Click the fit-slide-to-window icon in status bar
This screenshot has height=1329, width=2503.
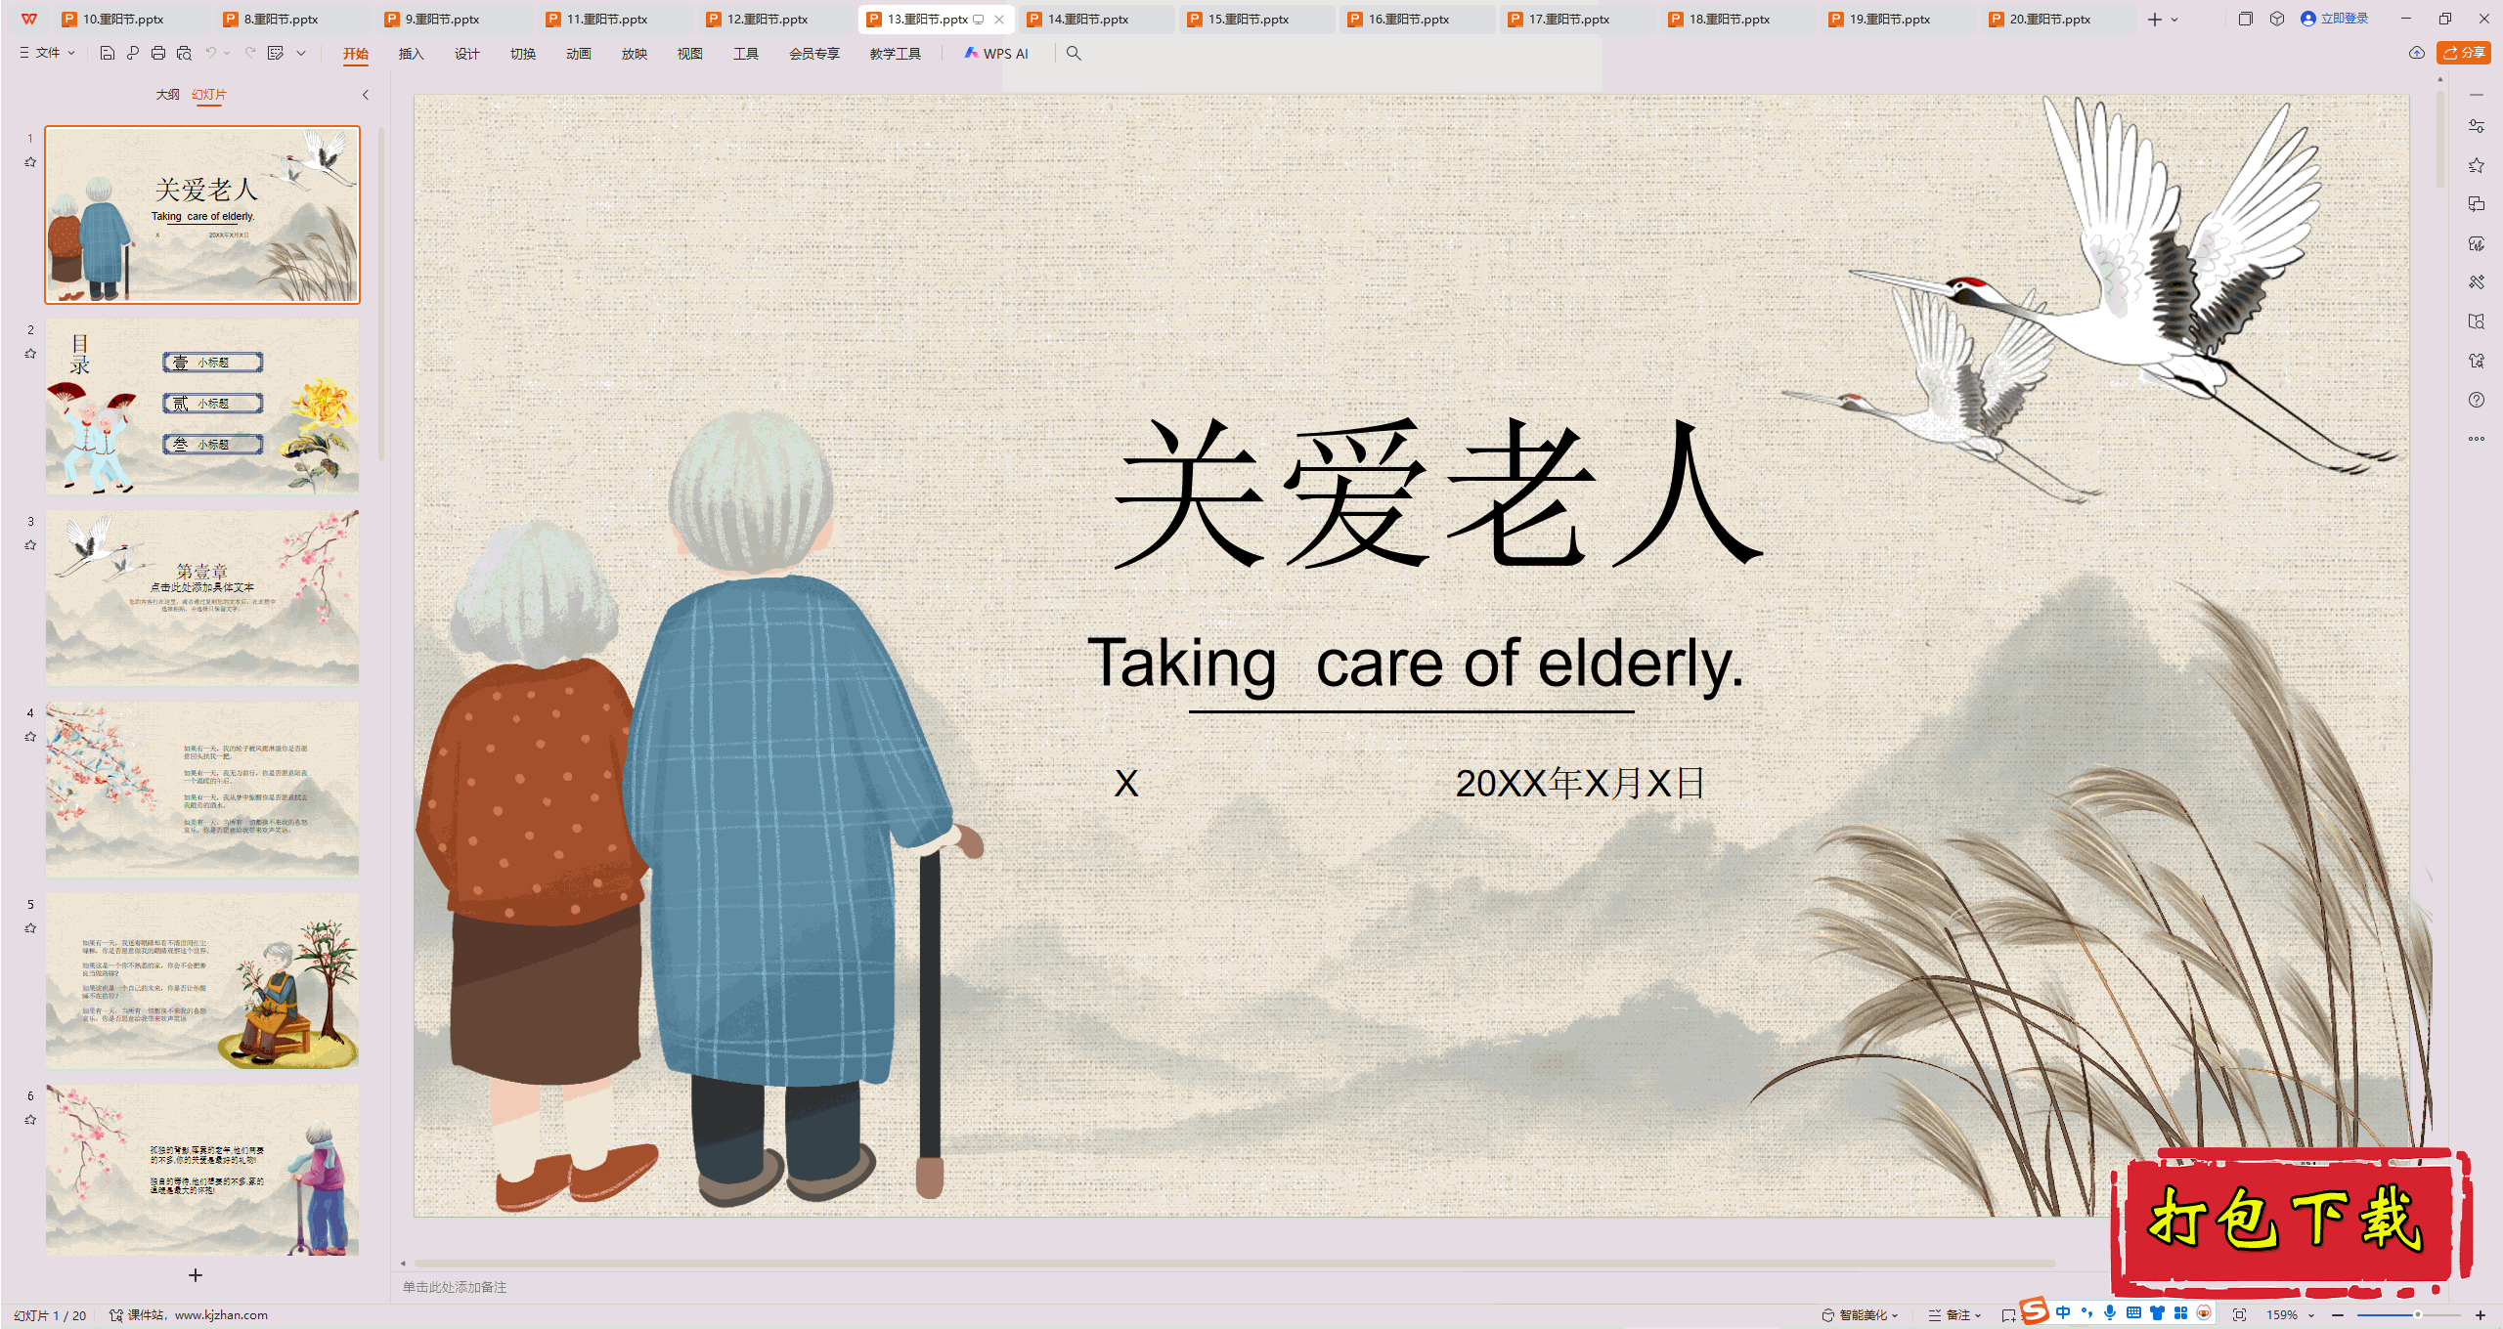click(2240, 1315)
